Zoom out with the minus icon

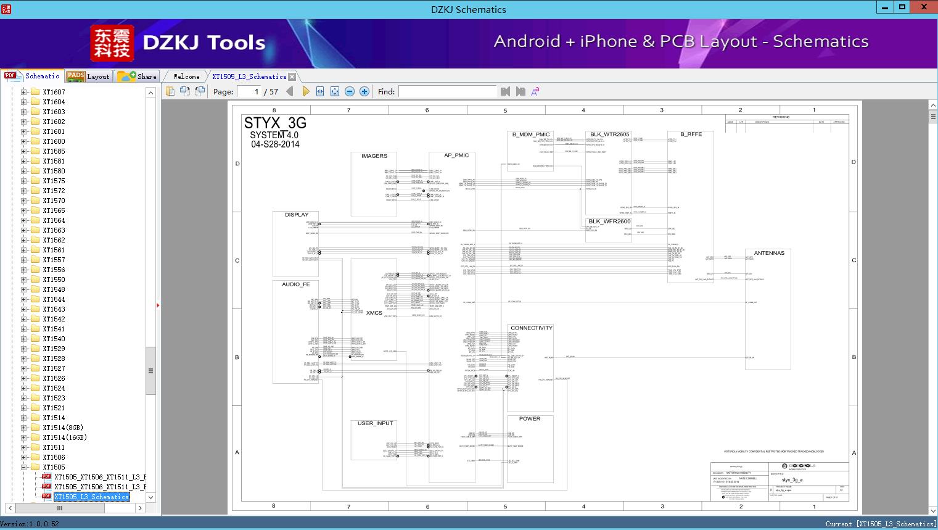tap(350, 91)
